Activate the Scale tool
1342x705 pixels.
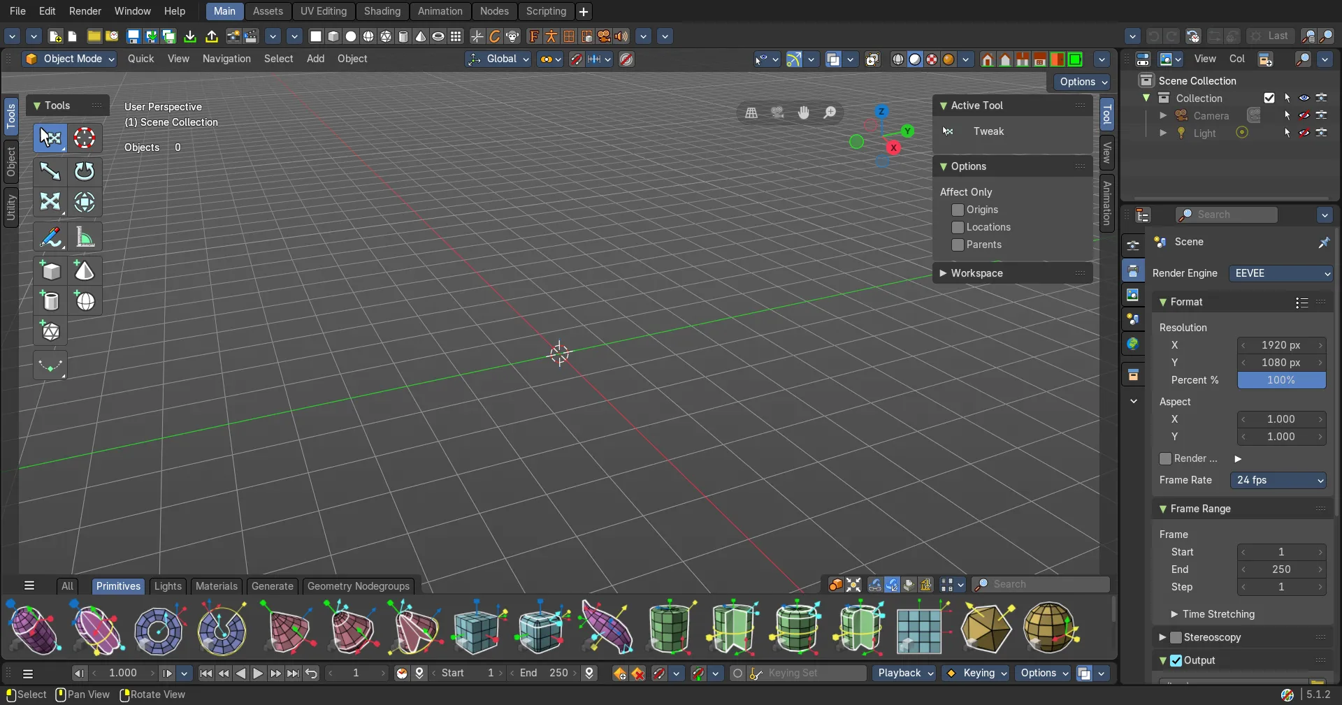point(50,203)
